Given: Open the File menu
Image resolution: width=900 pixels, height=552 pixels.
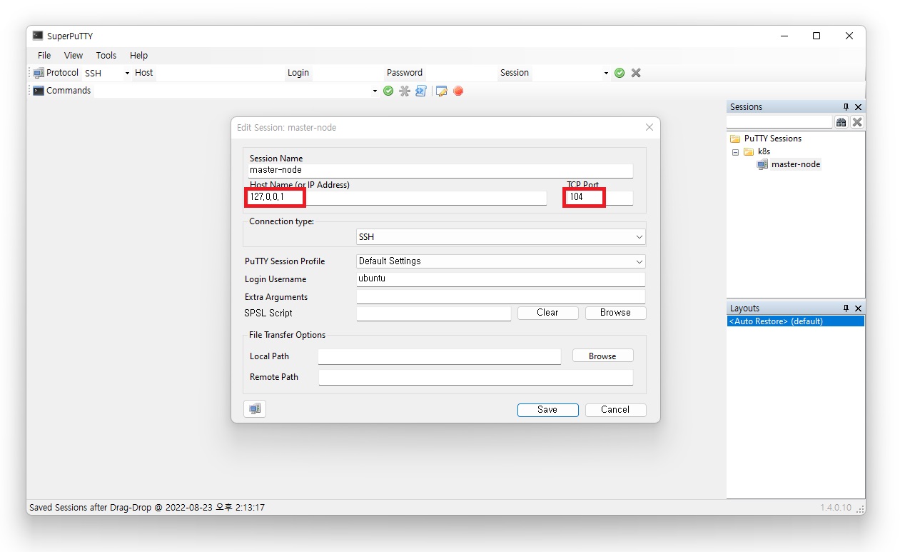Looking at the screenshot, I should pos(44,55).
